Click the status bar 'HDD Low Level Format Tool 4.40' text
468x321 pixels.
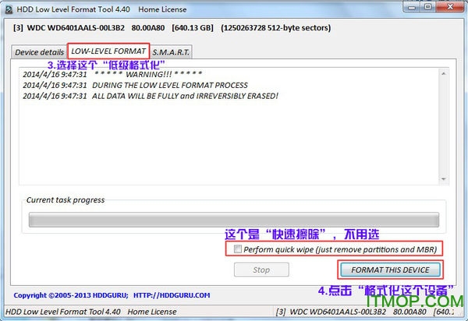[63, 312]
